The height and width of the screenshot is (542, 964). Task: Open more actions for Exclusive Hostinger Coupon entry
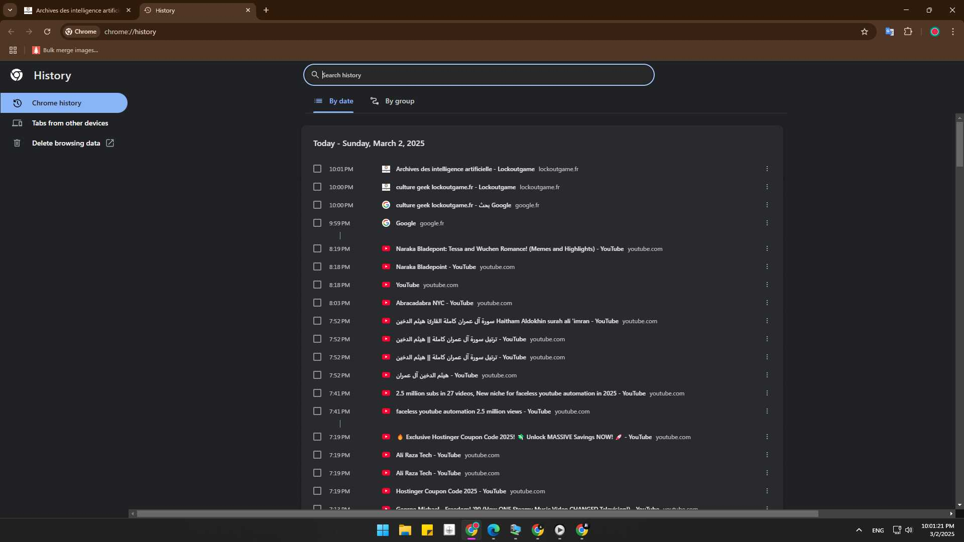point(767,437)
